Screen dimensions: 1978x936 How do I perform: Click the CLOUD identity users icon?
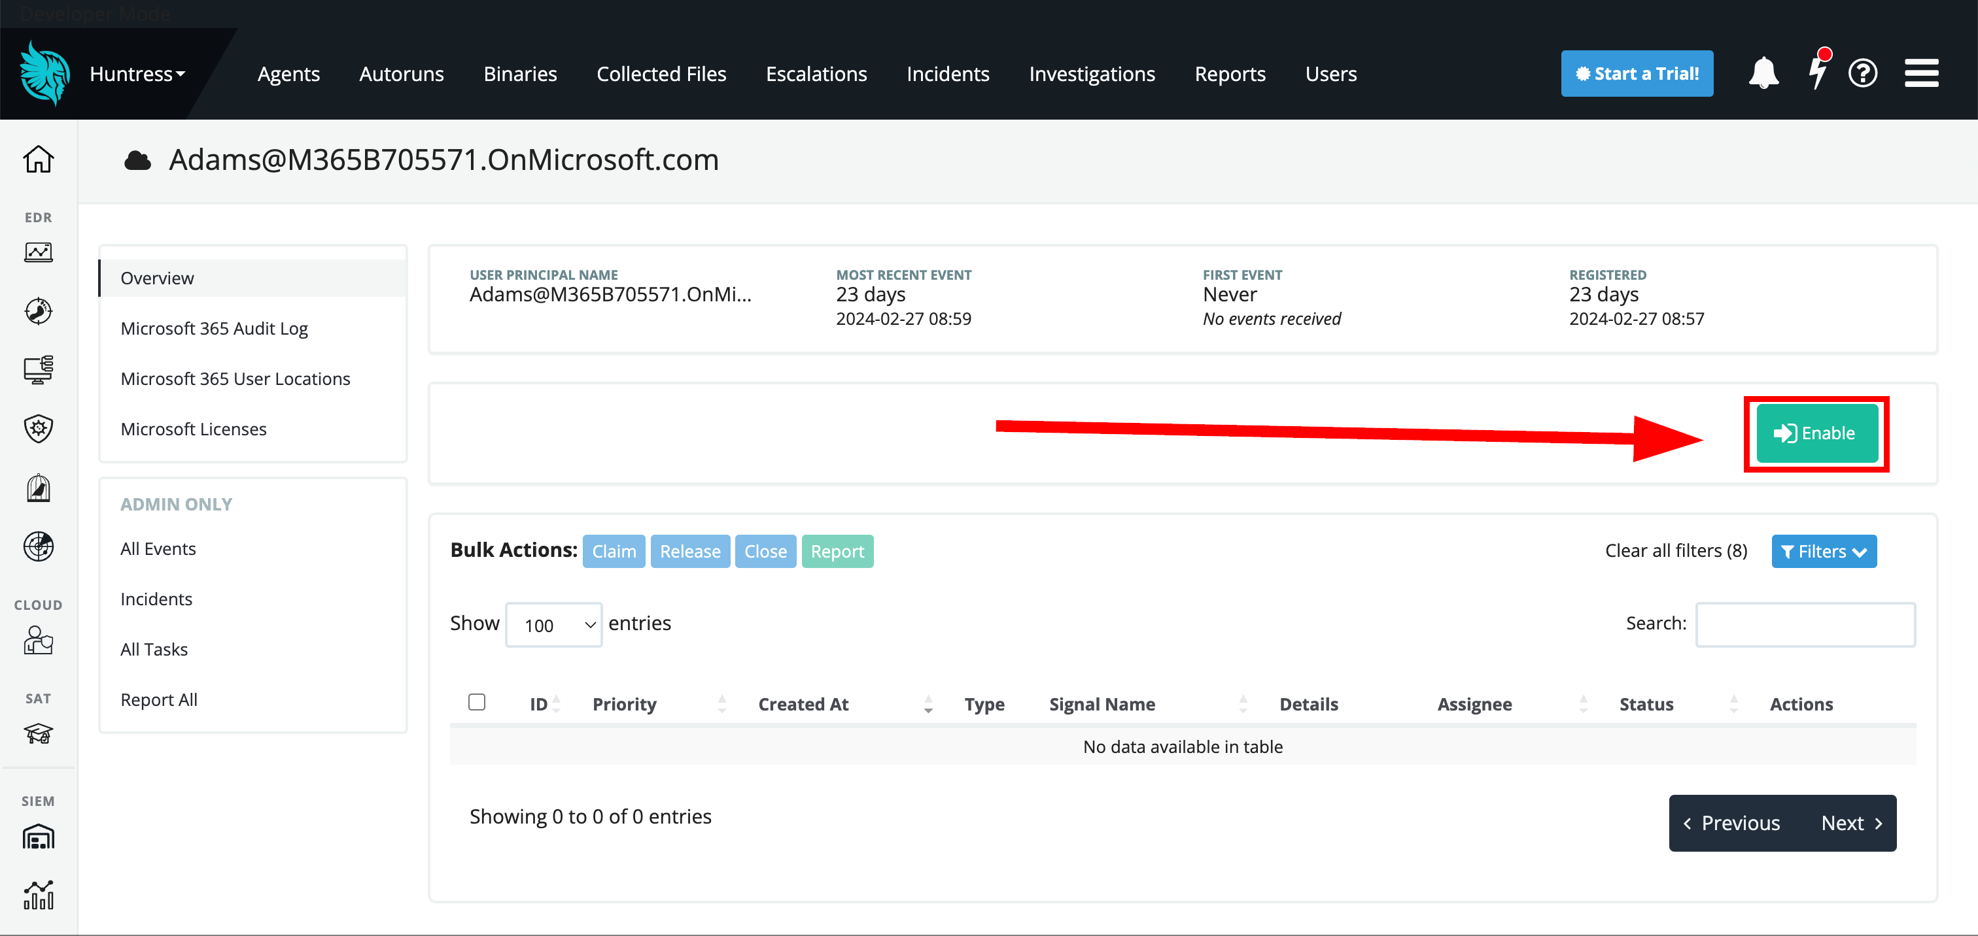[x=38, y=640]
